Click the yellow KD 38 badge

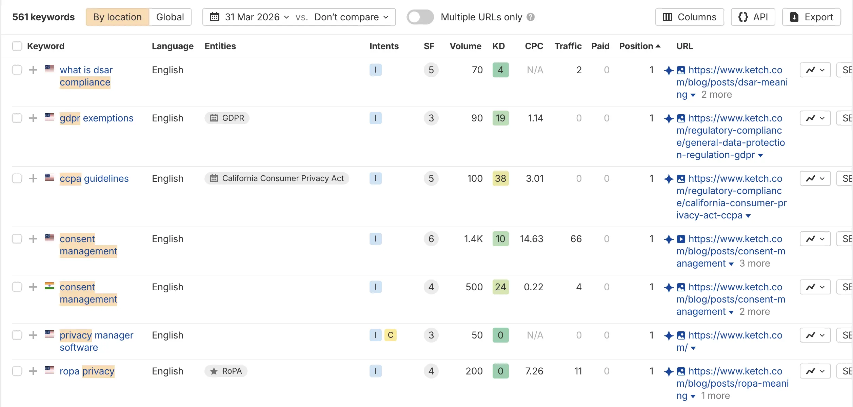pos(500,178)
